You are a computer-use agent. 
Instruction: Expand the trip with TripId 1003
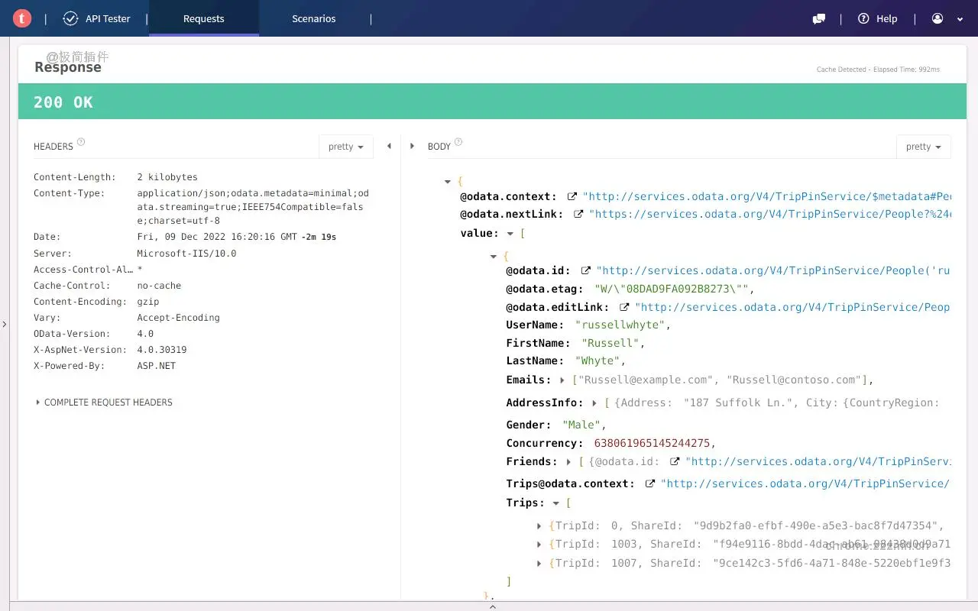click(x=539, y=544)
